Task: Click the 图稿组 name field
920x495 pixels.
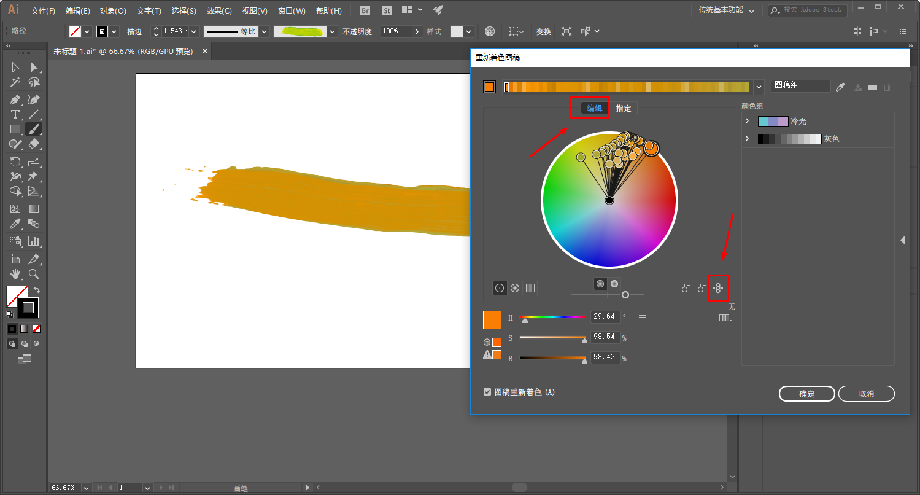Action: click(800, 86)
